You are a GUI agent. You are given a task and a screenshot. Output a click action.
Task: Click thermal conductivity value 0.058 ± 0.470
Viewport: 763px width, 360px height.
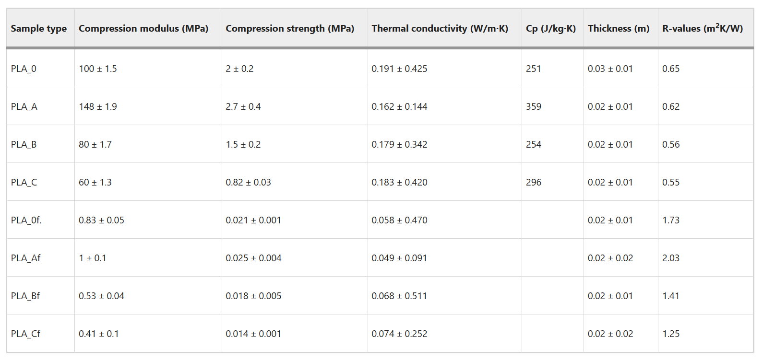(399, 220)
